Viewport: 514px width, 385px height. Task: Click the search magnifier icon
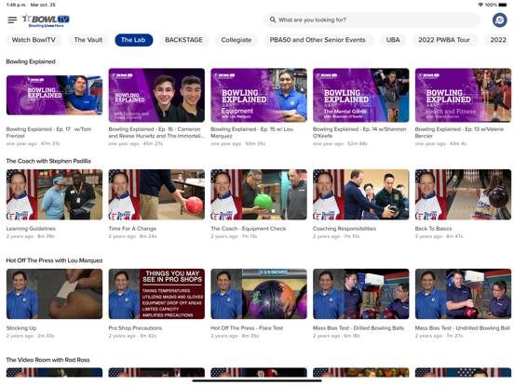point(273,20)
